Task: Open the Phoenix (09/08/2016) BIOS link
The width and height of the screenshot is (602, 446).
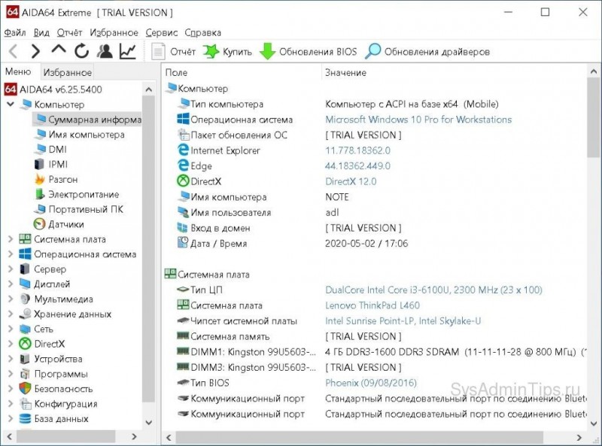Action: point(371,383)
